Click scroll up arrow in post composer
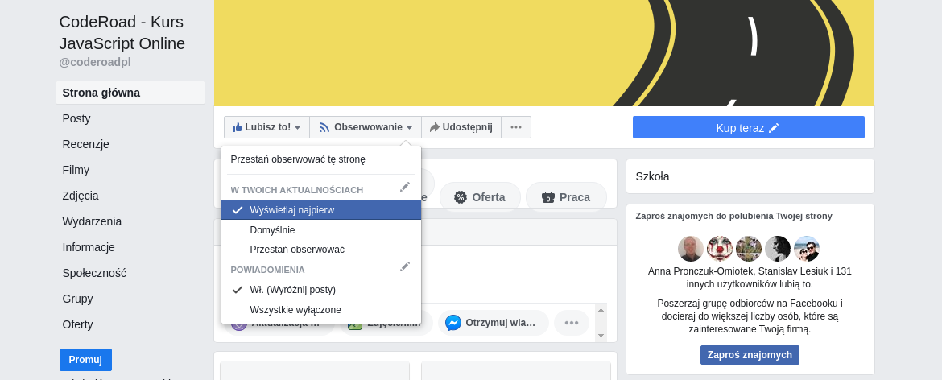This screenshot has height=380, width=942. pos(600,311)
